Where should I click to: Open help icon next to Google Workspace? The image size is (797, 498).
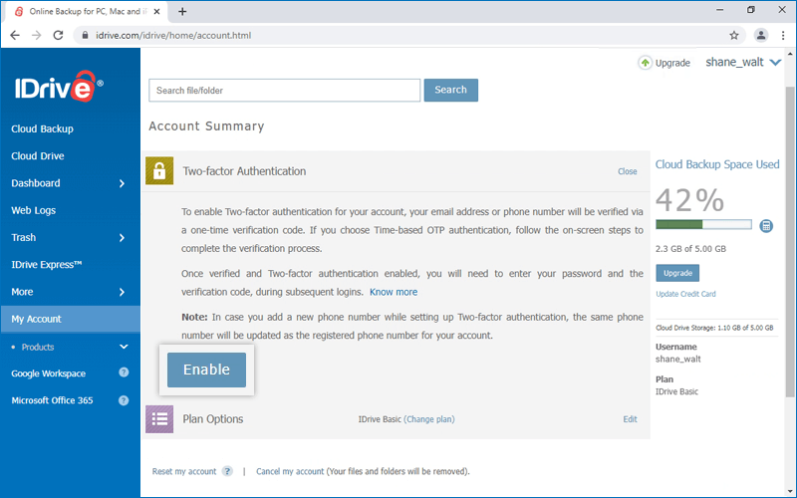(x=124, y=373)
